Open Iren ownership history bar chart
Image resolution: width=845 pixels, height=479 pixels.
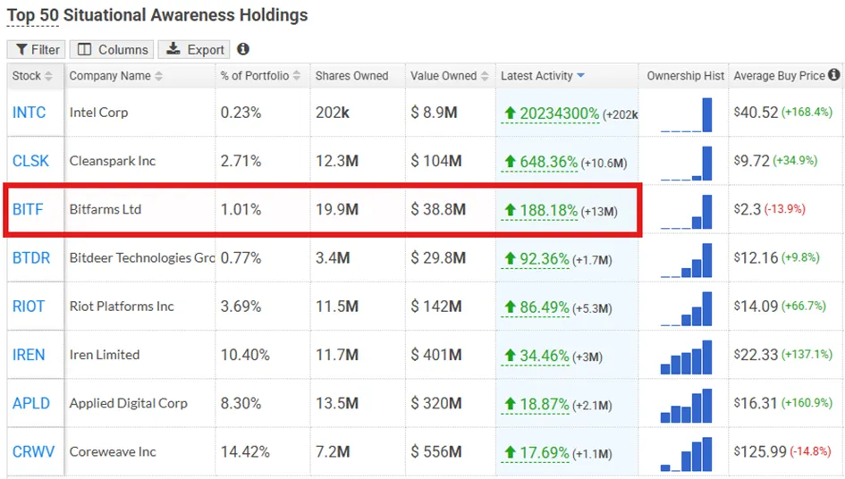point(686,357)
